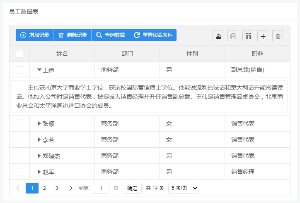
Task: Go to next page arrow
Action: [x=70, y=188]
